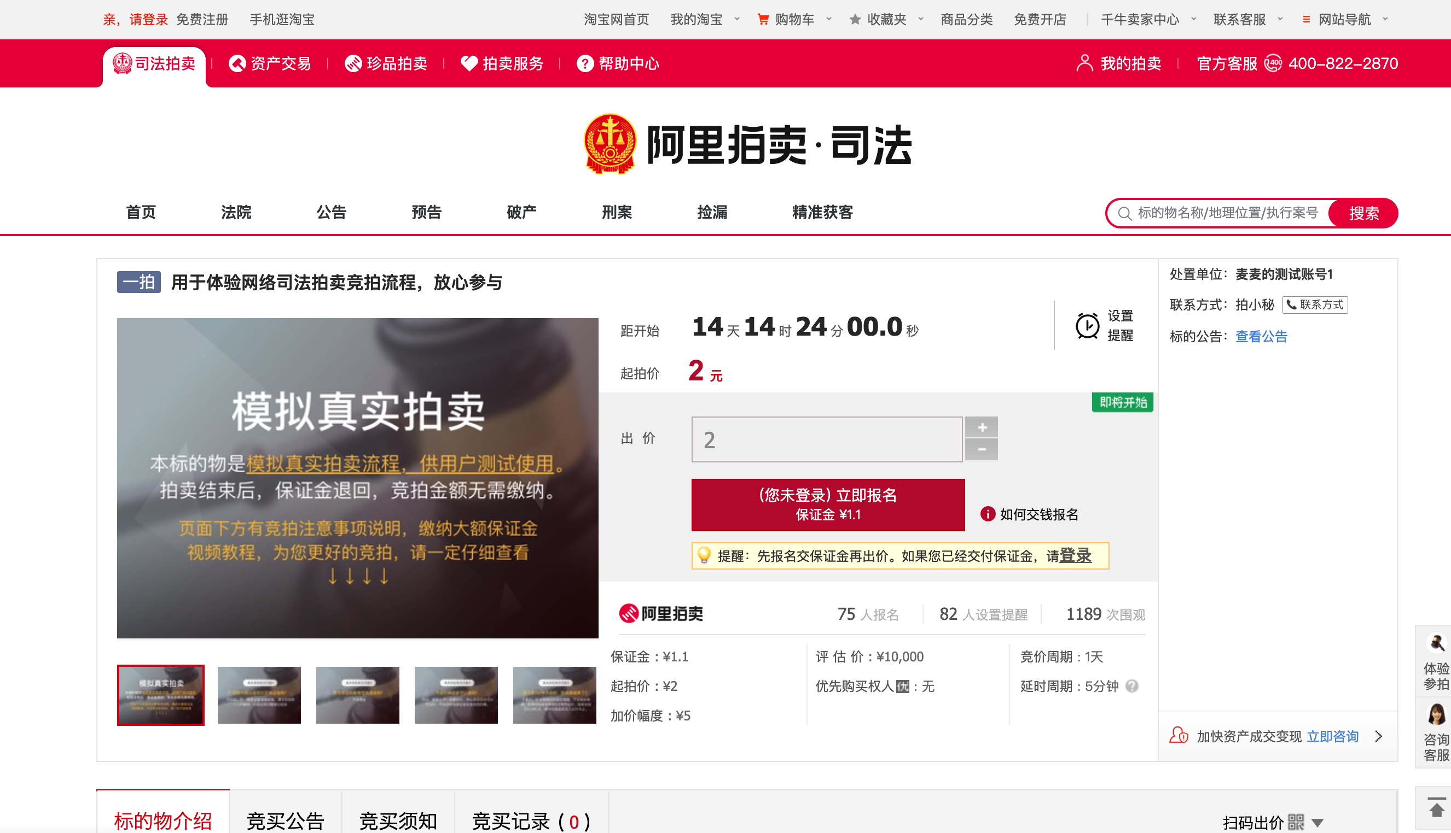Image resolution: width=1451 pixels, height=833 pixels.
Task: Decrease bid with the minus stepper
Action: pyautogui.click(x=982, y=450)
